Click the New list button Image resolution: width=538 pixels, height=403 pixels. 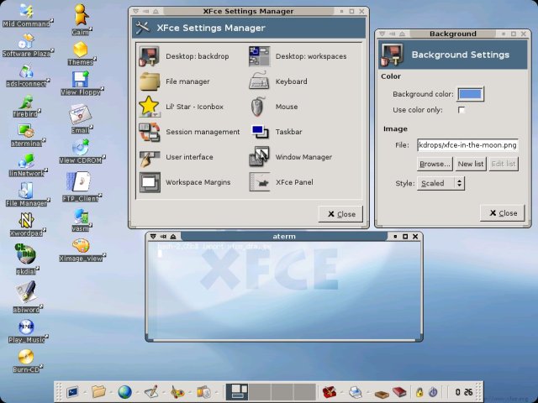[471, 164]
